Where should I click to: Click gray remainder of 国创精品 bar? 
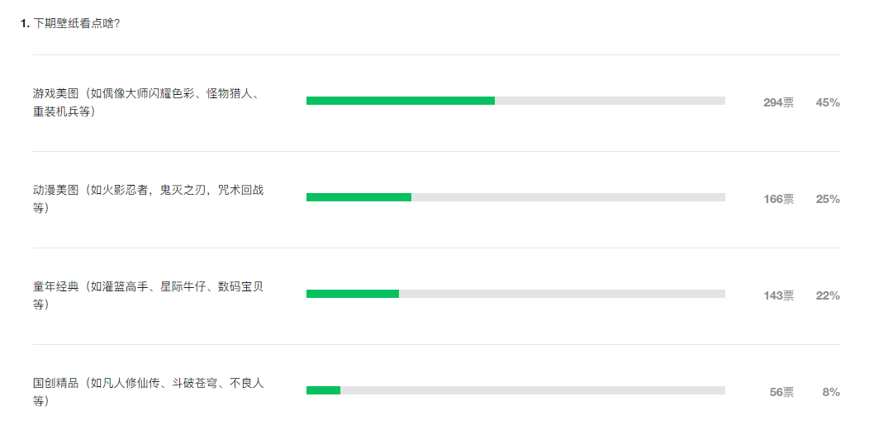click(x=533, y=390)
